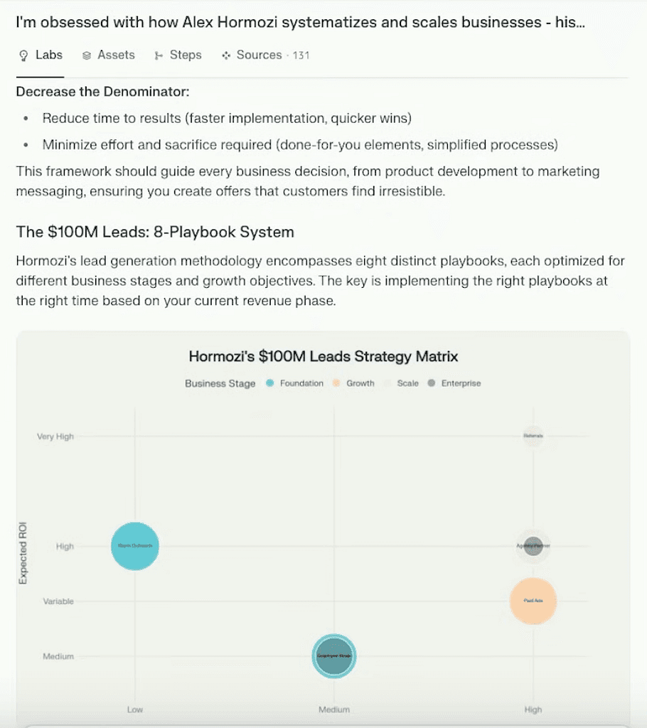647x728 pixels.
Task: Click the Referrals bubble
Action: (533, 437)
